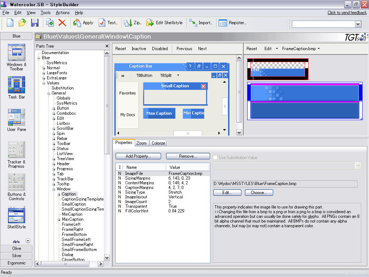Screen dimensions: 369x277
Task: Click the Caption Bar preview minimize button
Action: pos(206,66)
